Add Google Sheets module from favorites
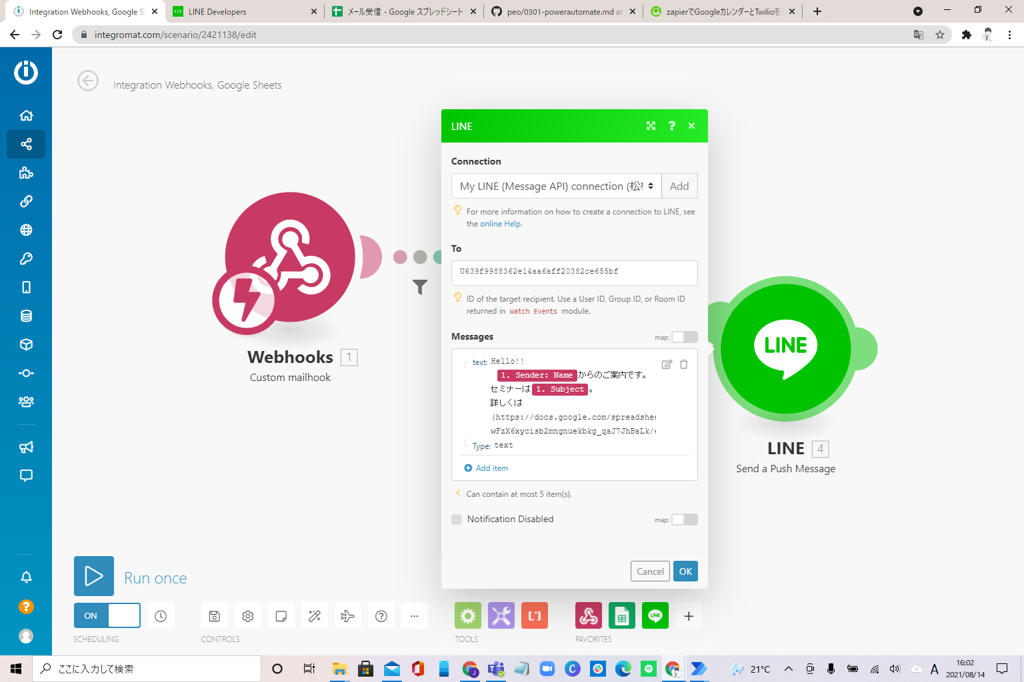The height and width of the screenshot is (682, 1024). point(622,616)
